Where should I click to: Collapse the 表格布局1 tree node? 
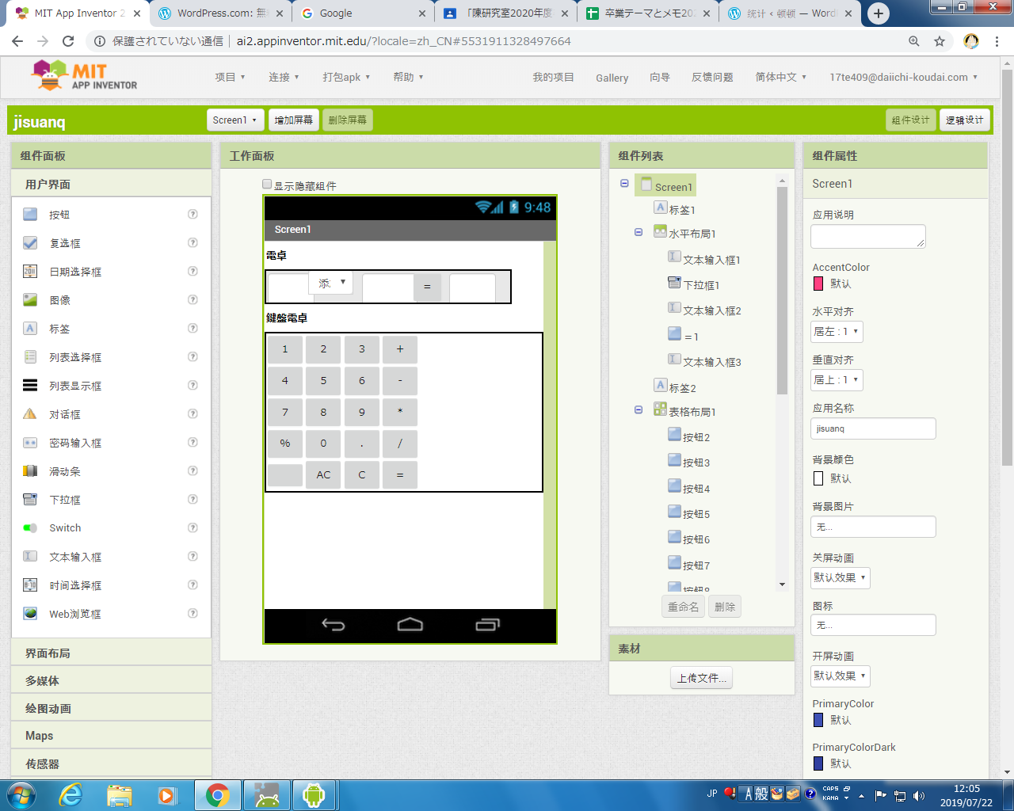tap(639, 410)
